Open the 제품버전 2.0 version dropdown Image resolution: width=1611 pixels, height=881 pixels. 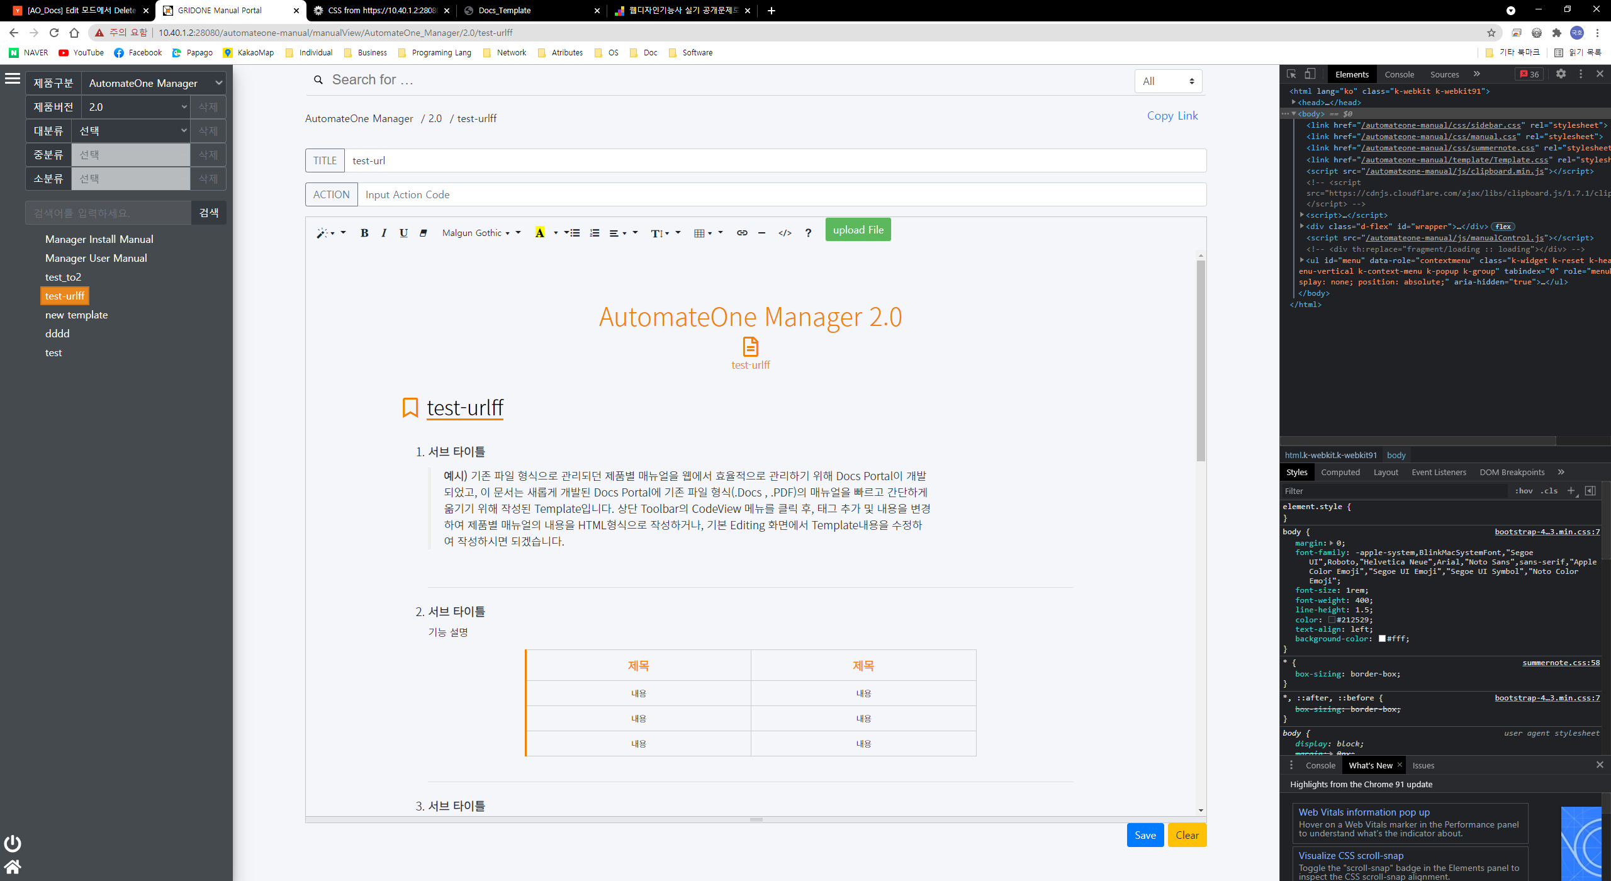click(136, 107)
